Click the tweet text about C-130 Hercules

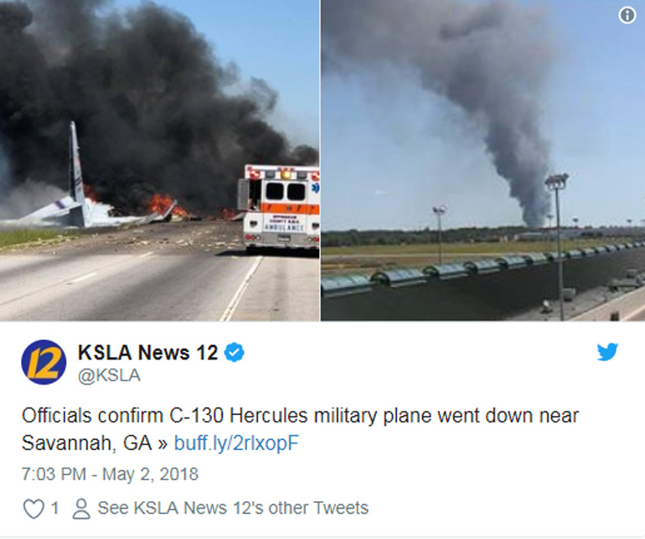pos(300,429)
